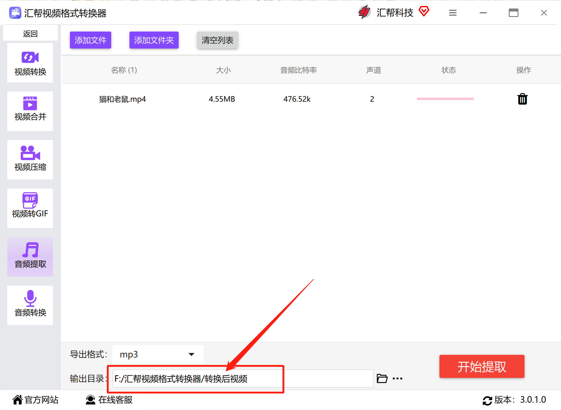Select the 音频提取 audio extract module
This screenshot has width=561, height=410.
coord(30,257)
